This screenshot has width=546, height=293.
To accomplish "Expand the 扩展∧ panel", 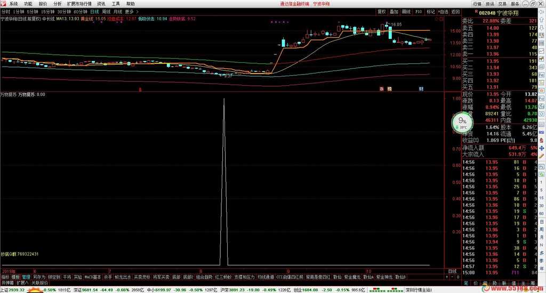I will 22,283.
